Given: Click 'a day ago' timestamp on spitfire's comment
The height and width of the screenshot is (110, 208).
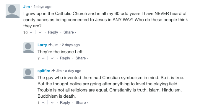Looking at the screenshot, I should (73, 71).
